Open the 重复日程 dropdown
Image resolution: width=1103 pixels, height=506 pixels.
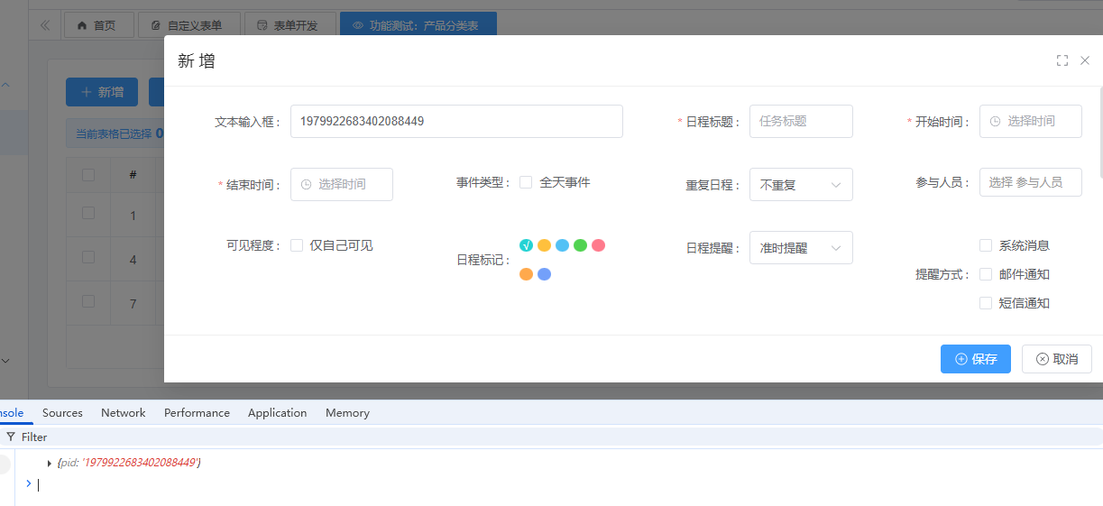pyautogui.click(x=801, y=185)
